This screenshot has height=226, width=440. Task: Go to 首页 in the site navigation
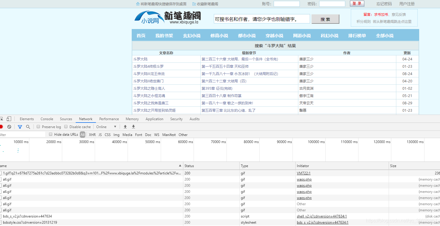141,35
